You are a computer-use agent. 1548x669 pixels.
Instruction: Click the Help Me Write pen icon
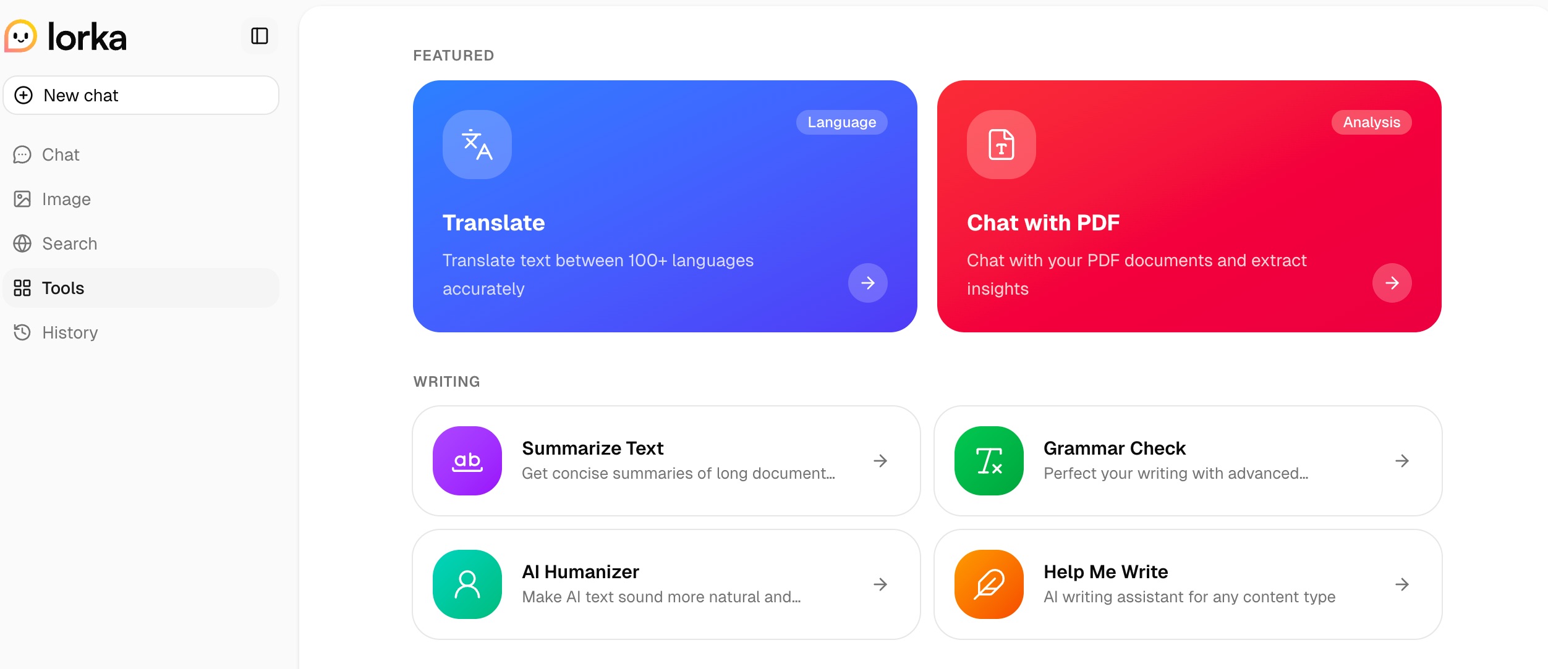(989, 584)
